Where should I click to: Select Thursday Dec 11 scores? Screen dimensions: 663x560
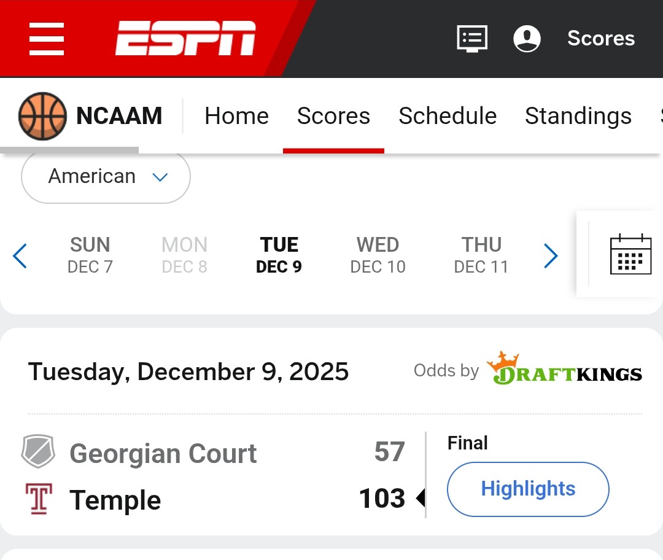(481, 255)
